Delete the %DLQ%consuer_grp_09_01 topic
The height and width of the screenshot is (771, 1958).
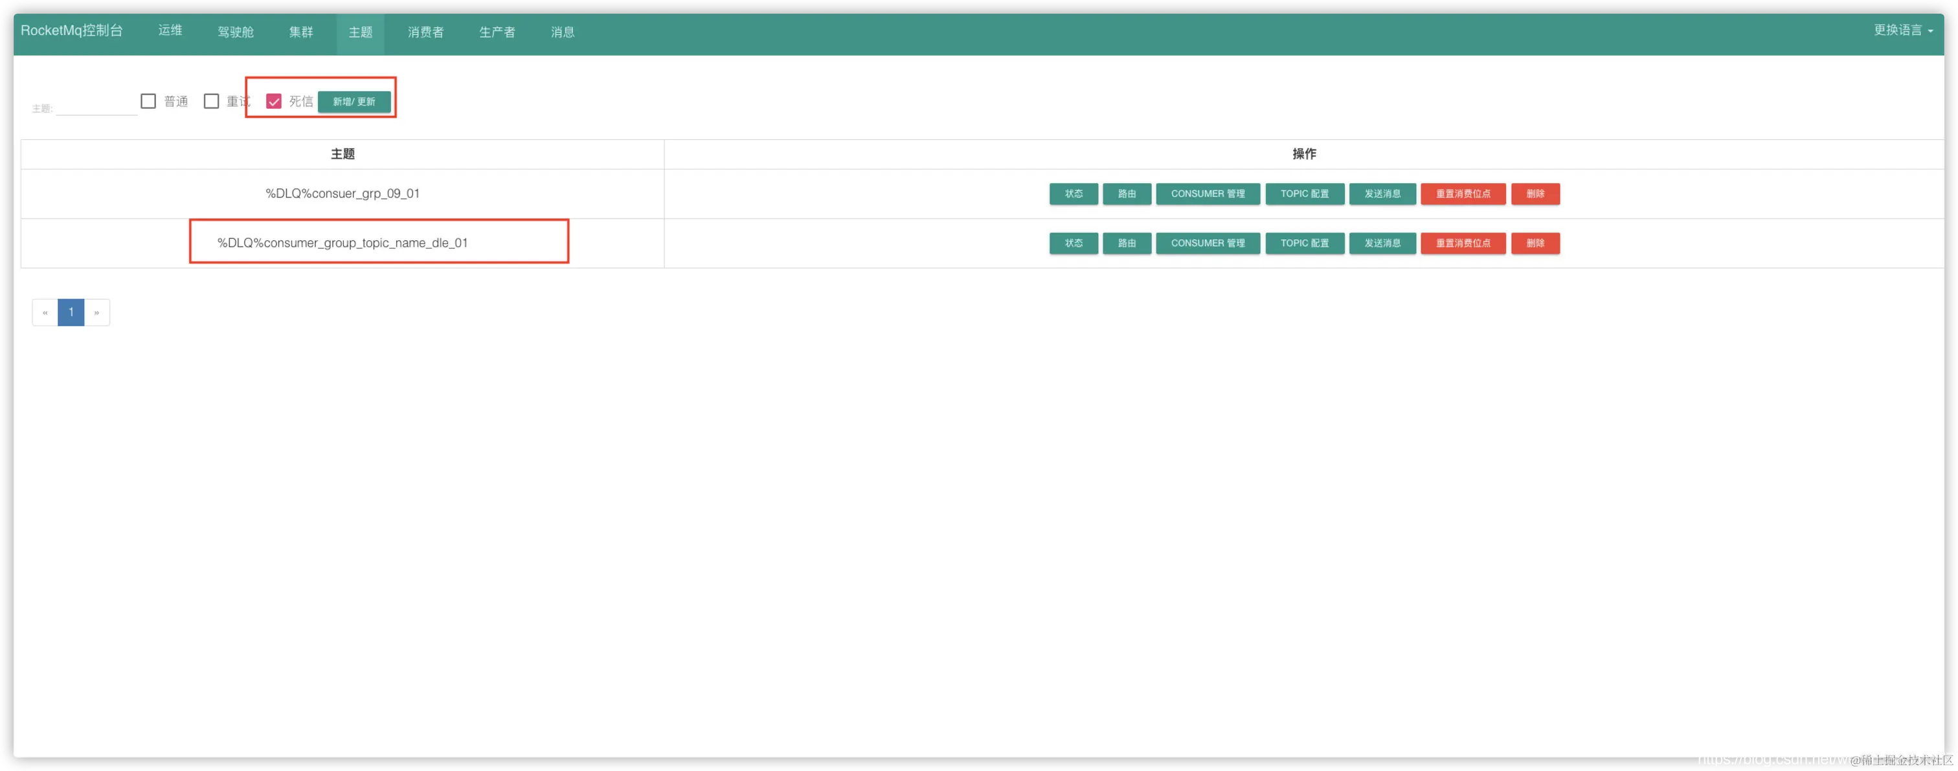point(1534,194)
